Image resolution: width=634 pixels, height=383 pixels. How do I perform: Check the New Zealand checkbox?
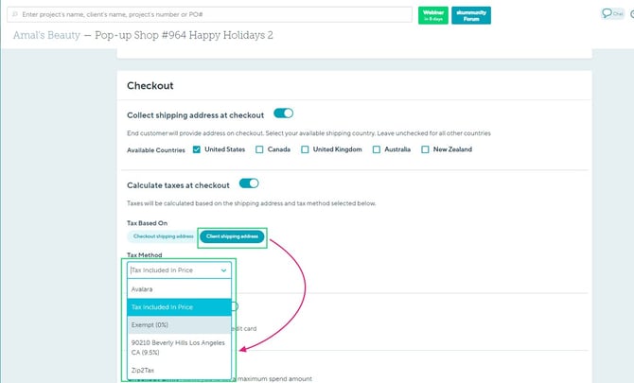[425, 149]
